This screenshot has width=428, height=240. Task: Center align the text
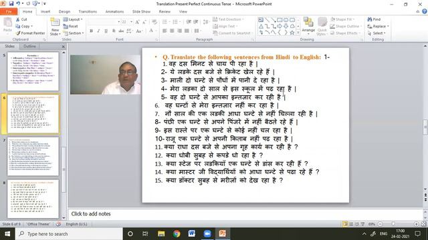(172, 31)
